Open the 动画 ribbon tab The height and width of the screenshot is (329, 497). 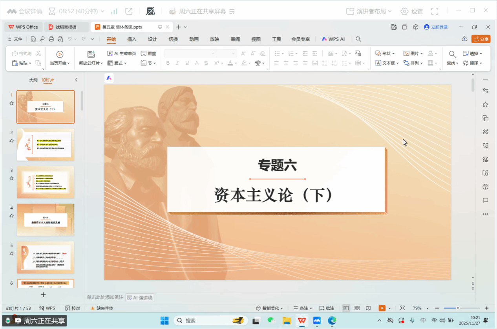click(x=194, y=39)
